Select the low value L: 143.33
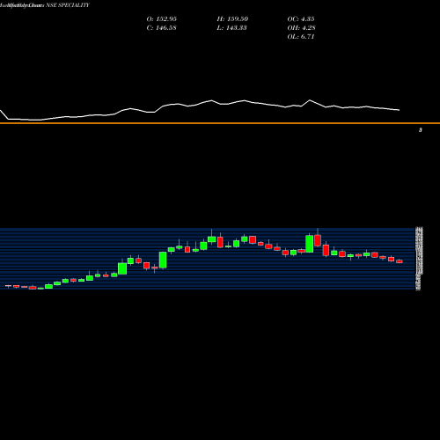440x440 pixels. click(231, 27)
